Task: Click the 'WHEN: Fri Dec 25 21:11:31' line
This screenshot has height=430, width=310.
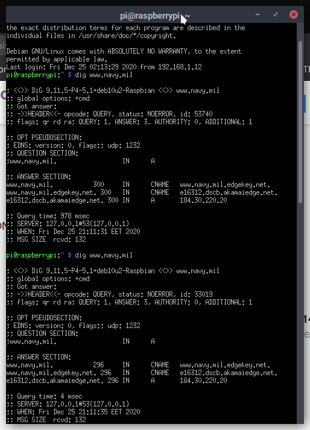Action: point(73,232)
